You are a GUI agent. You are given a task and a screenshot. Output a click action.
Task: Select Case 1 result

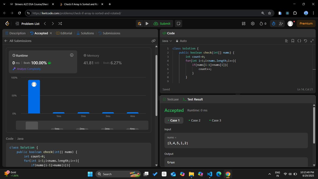(174, 120)
